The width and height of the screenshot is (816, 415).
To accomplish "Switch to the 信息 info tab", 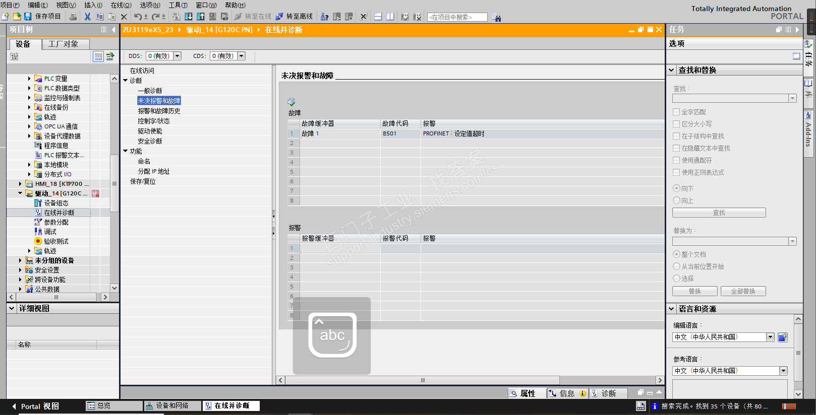I will (x=567, y=393).
